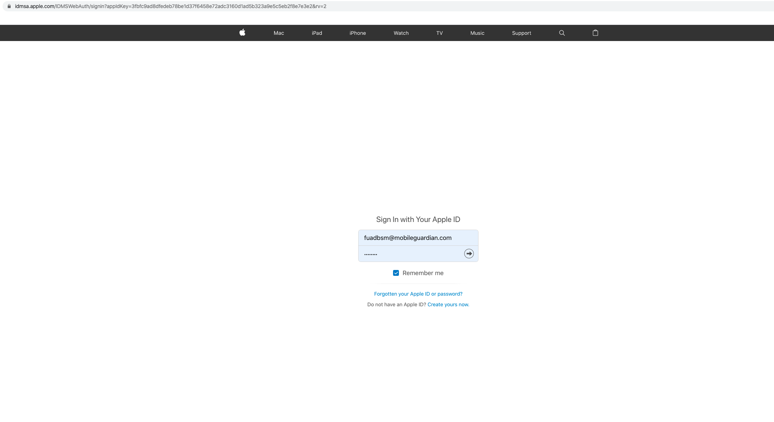Click the sign-in arrow button
Image resolution: width=774 pixels, height=422 pixels.
click(x=469, y=253)
